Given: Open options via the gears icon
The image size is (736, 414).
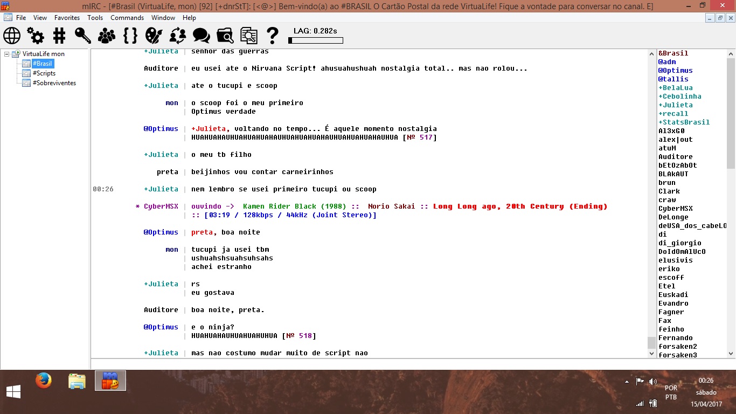Looking at the screenshot, I should point(36,36).
